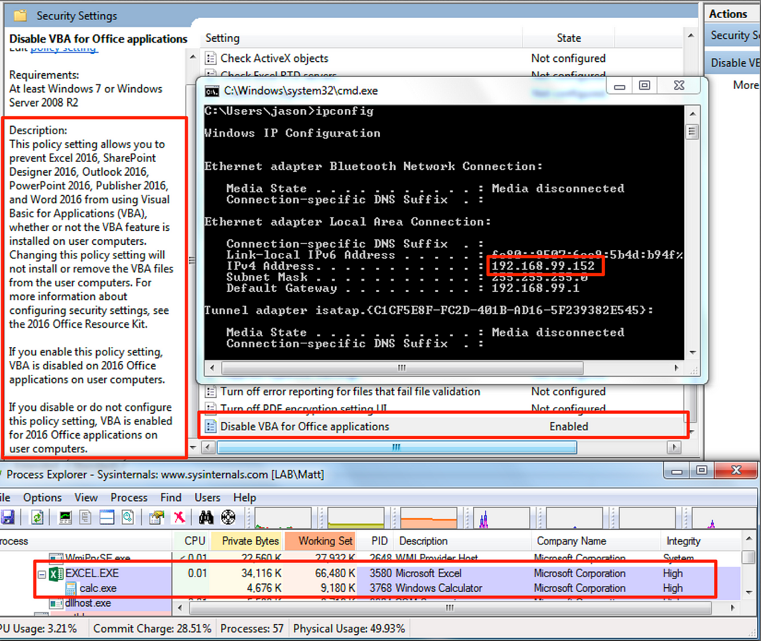Select the calc.exe child process
Image resolution: width=761 pixels, height=641 pixels.
tap(98, 588)
